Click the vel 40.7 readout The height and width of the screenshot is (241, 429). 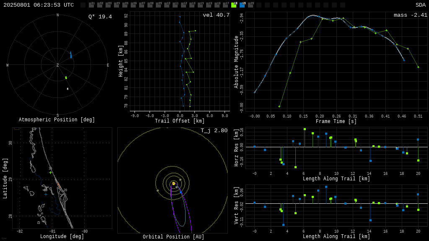tap(216, 15)
